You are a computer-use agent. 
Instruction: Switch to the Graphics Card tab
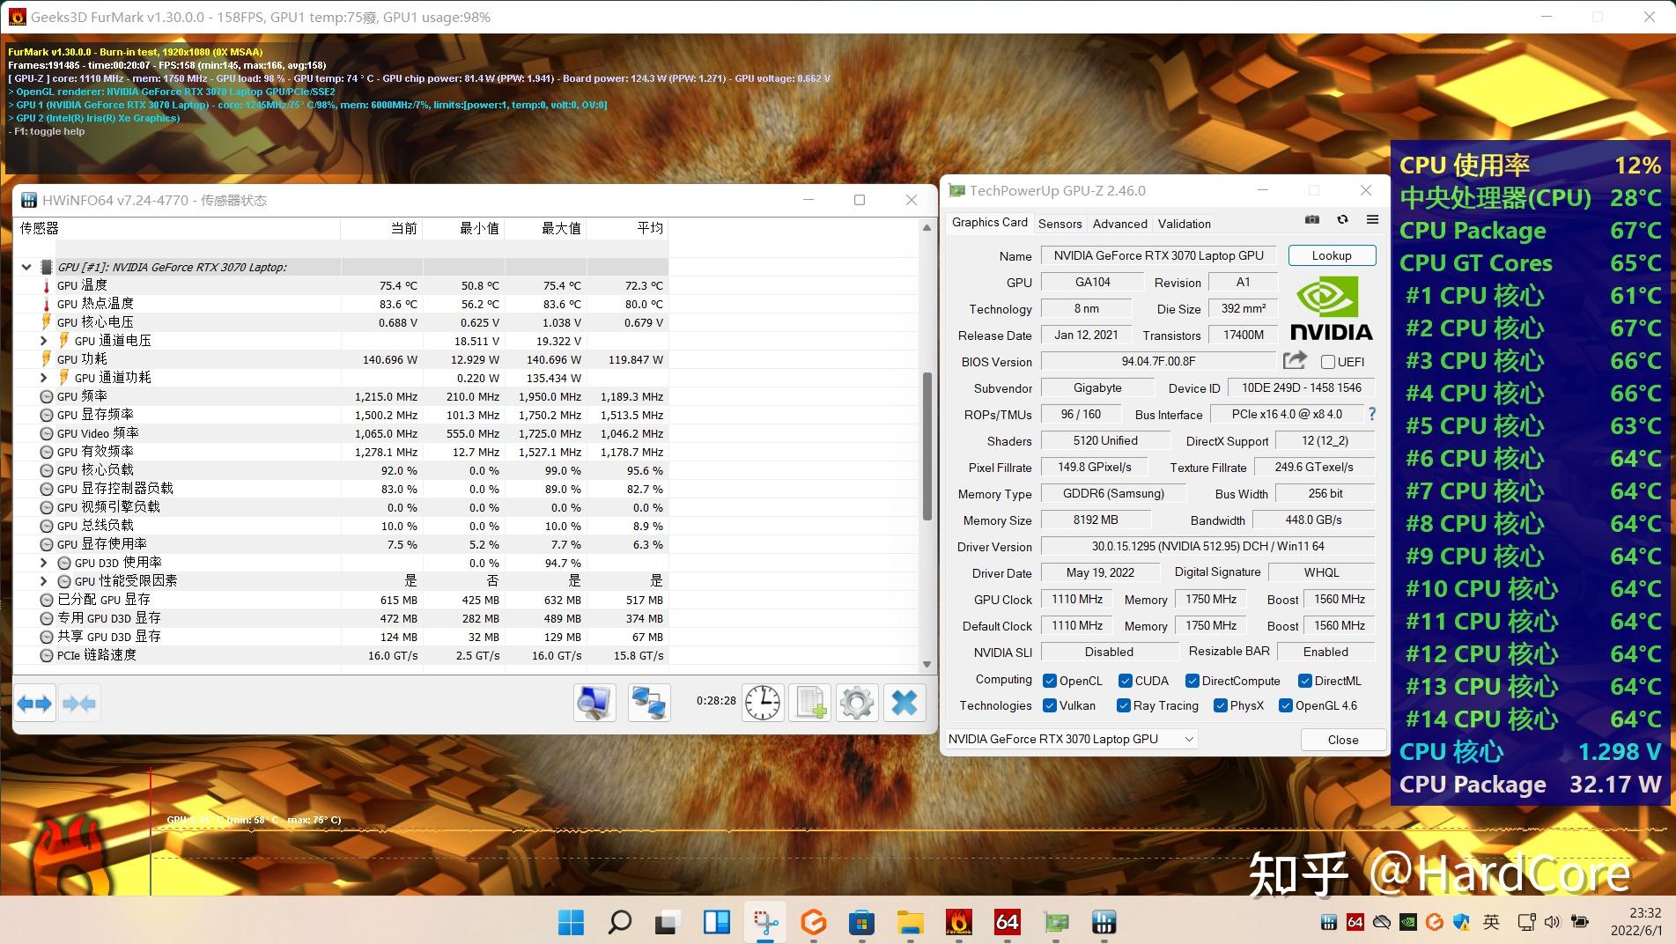(x=989, y=222)
